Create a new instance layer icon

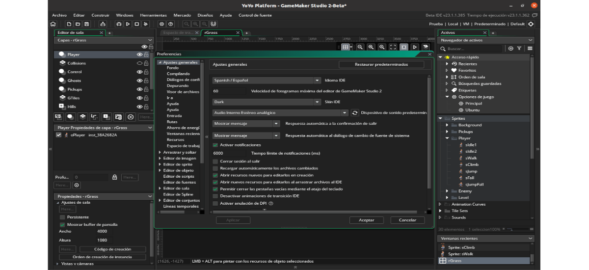pyautogui.click(x=71, y=117)
